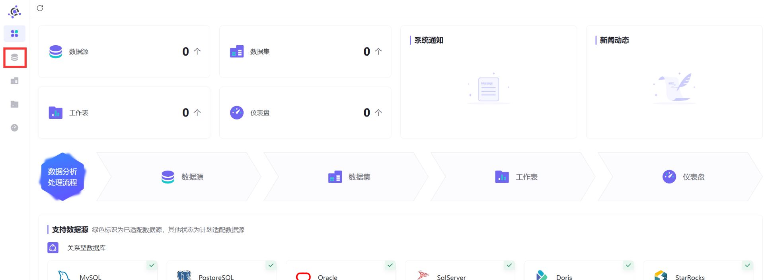Click the 关系型数据库 category icon
The width and height of the screenshot is (764, 280).
53,248
